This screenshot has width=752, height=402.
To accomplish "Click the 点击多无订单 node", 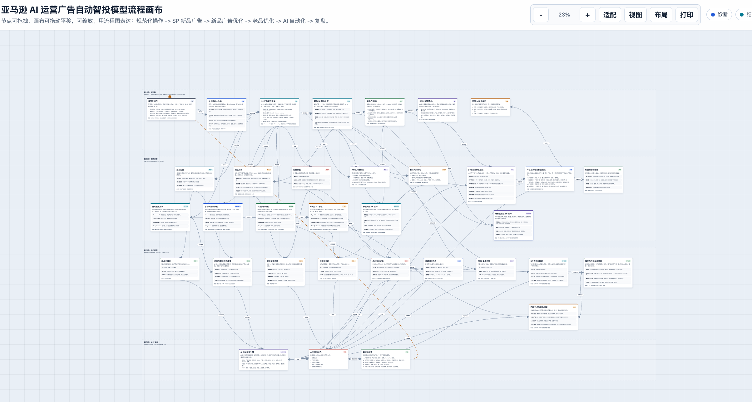I will coord(391,269).
